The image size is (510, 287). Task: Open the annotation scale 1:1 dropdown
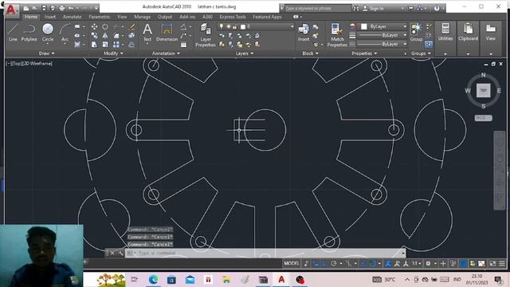pyautogui.click(x=416, y=264)
